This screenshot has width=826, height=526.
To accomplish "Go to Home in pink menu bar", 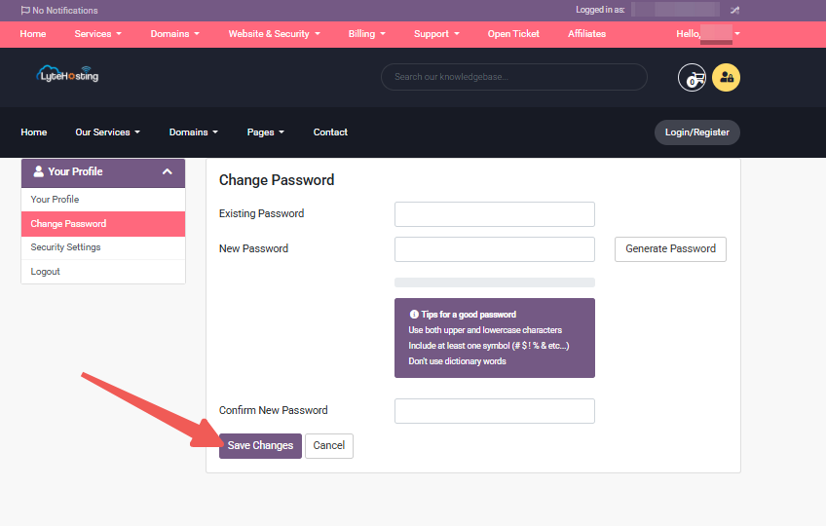I will coord(33,34).
